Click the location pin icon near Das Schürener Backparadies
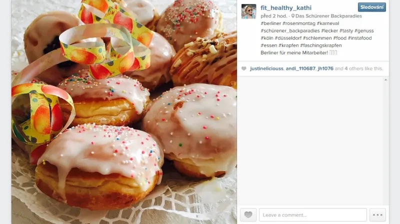The height and width of the screenshot is (224, 400). (293, 16)
